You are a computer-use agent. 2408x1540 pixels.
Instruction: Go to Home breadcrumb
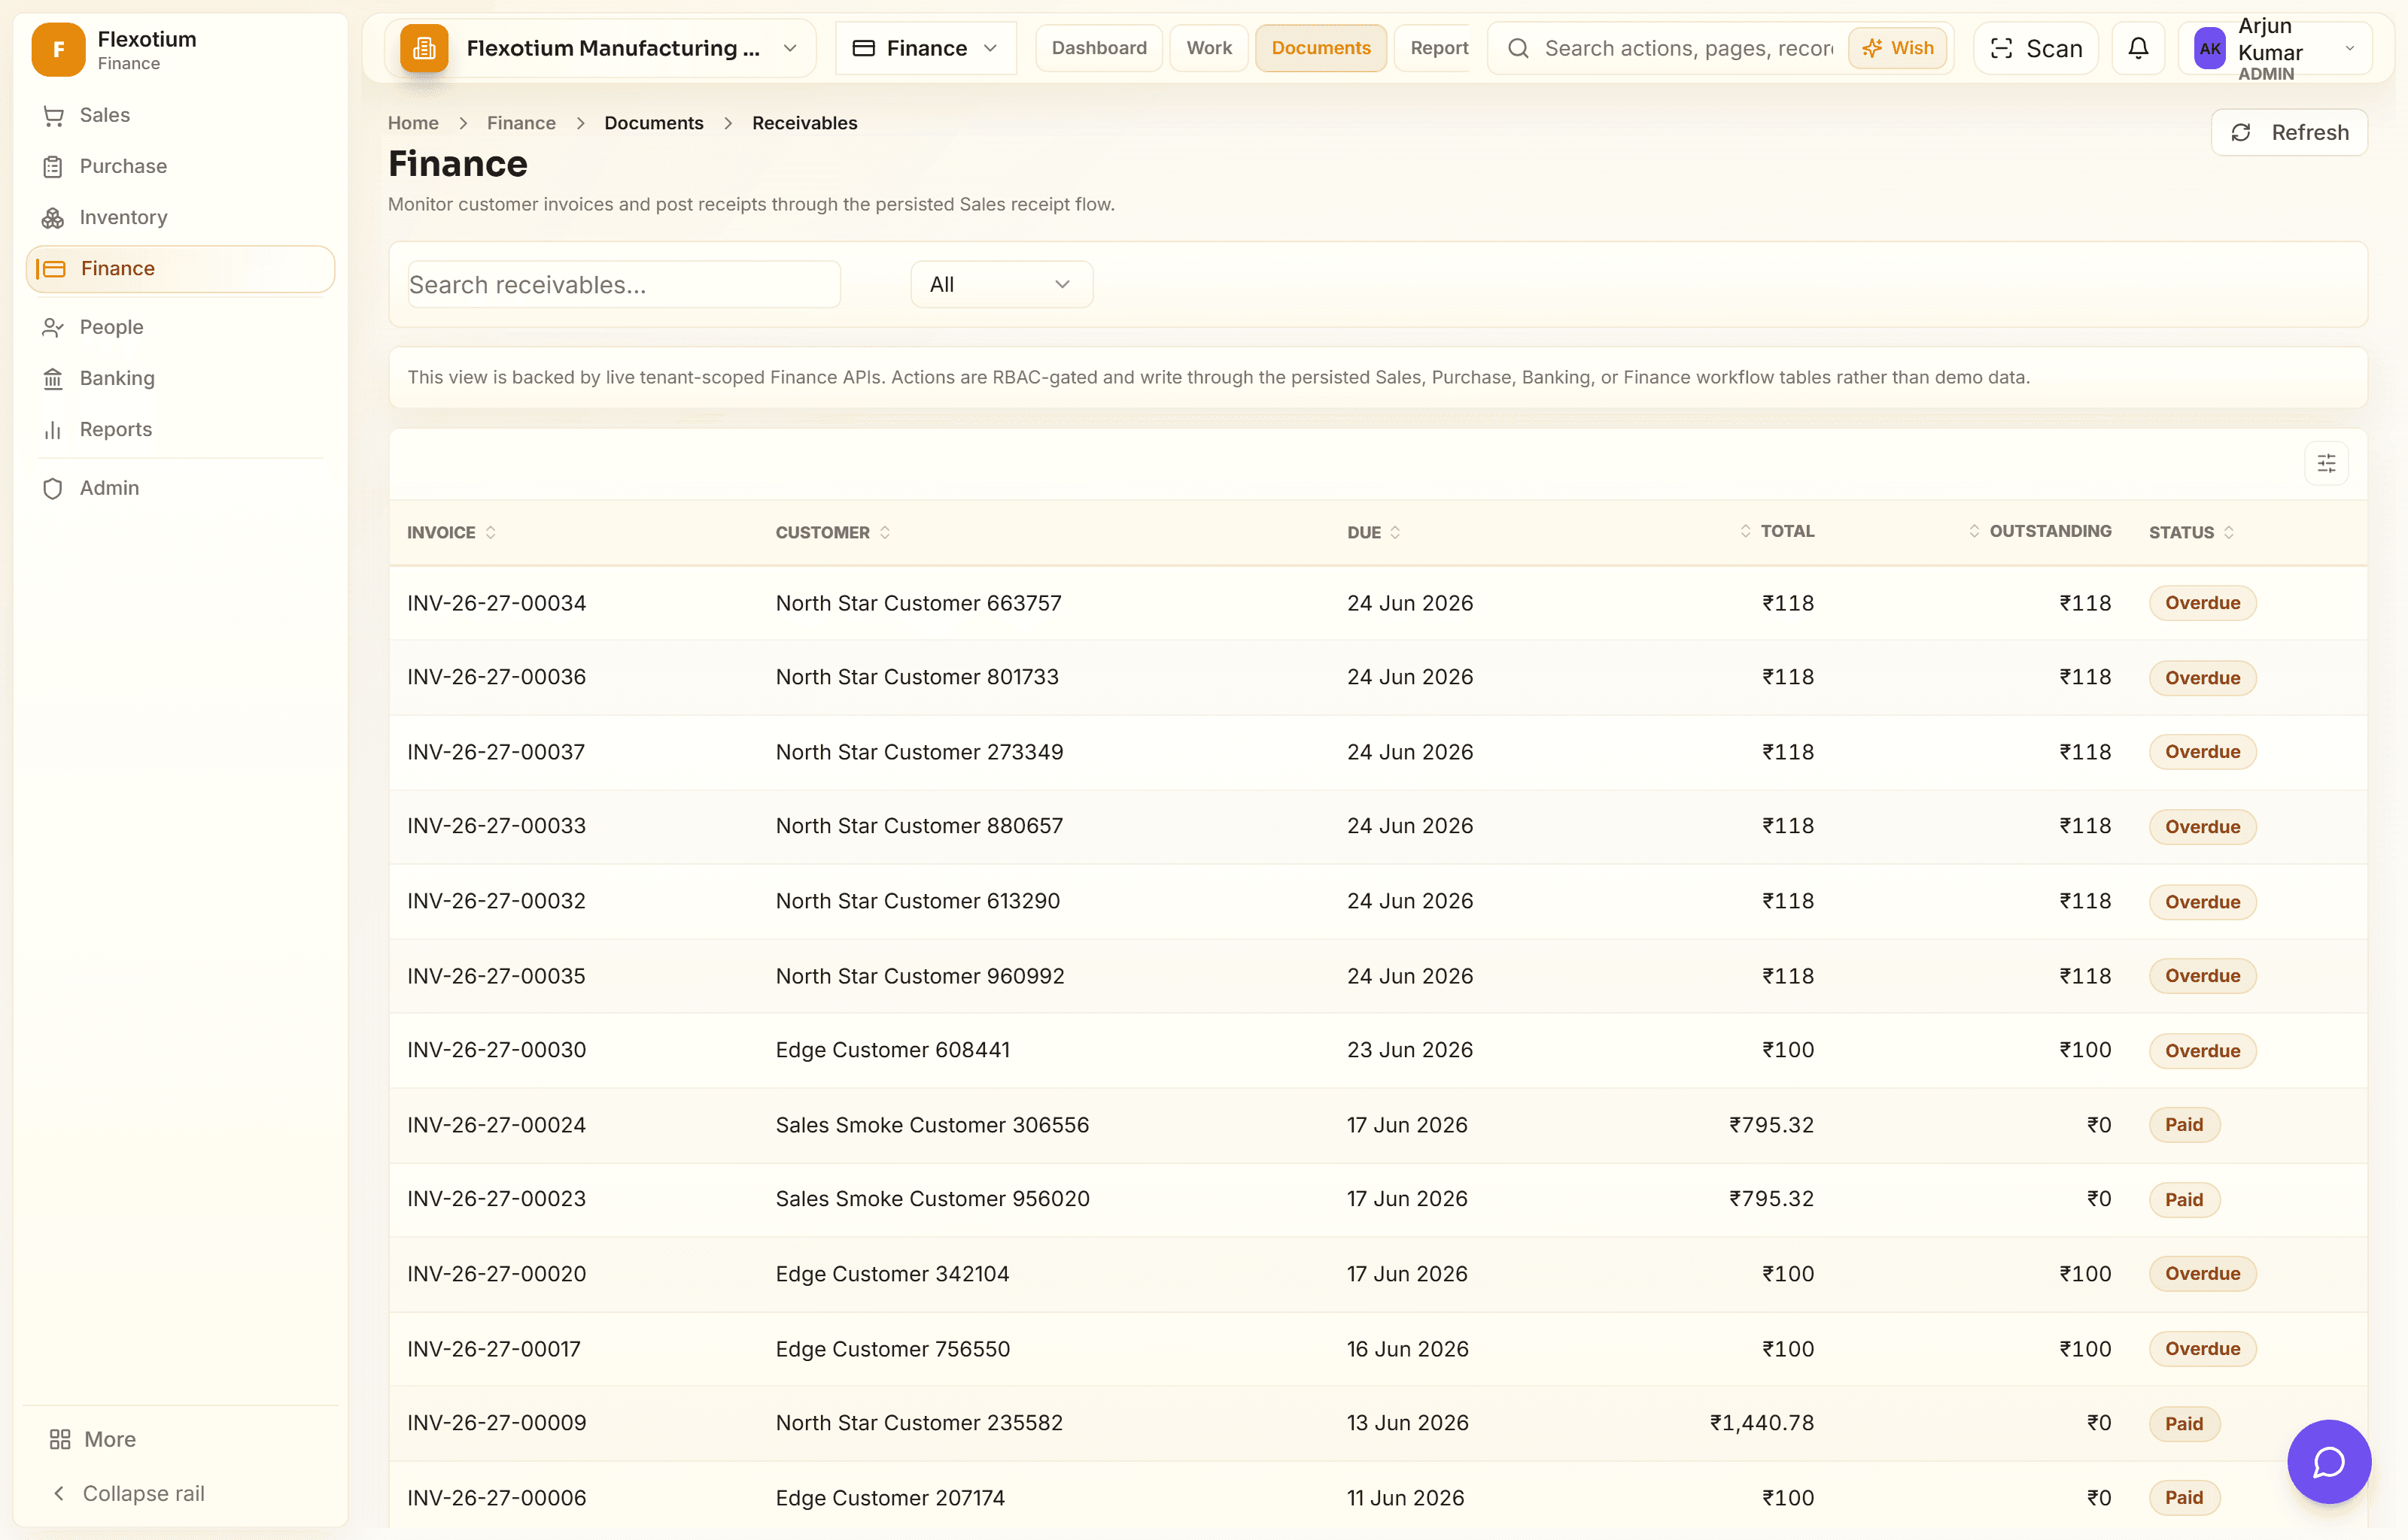(413, 123)
